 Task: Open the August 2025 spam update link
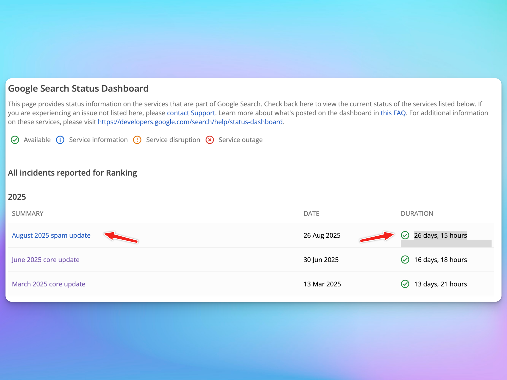coord(51,235)
